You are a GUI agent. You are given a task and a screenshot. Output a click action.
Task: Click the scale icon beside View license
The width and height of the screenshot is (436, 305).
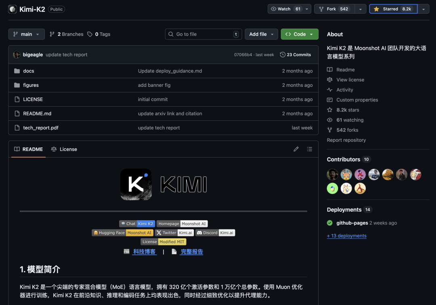pyautogui.click(x=330, y=80)
